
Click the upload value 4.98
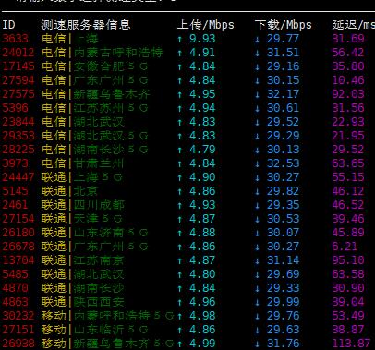click(x=202, y=316)
